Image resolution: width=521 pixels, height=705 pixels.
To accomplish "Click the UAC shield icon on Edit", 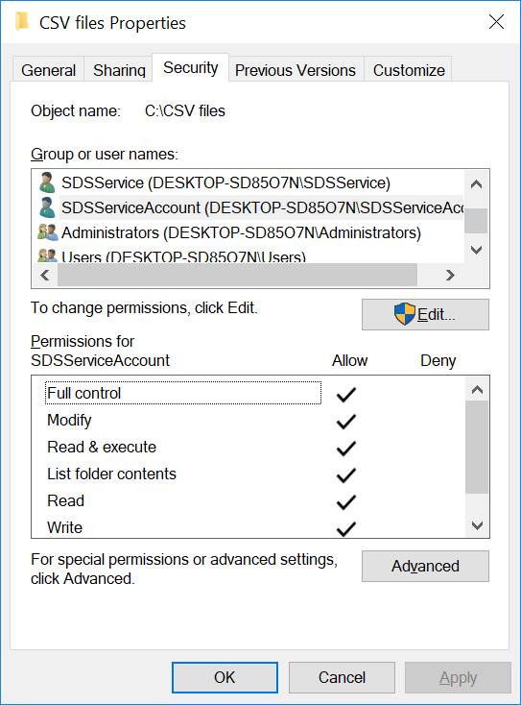I will tap(405, 314).
